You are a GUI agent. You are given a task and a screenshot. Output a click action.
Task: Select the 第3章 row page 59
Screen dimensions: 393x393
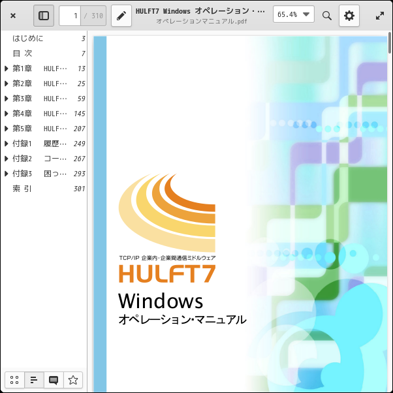(x=81, y=99)
